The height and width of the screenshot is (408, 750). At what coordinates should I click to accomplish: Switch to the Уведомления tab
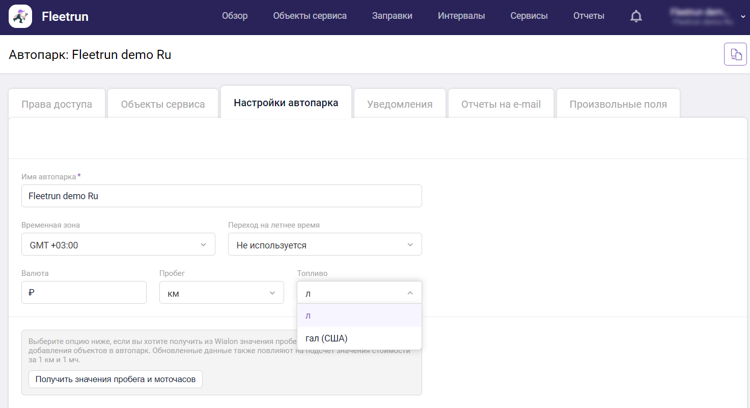coord(400,104)
